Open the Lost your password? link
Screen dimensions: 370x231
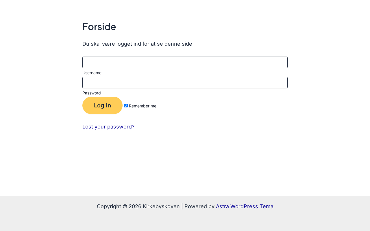tap(108, 127)
